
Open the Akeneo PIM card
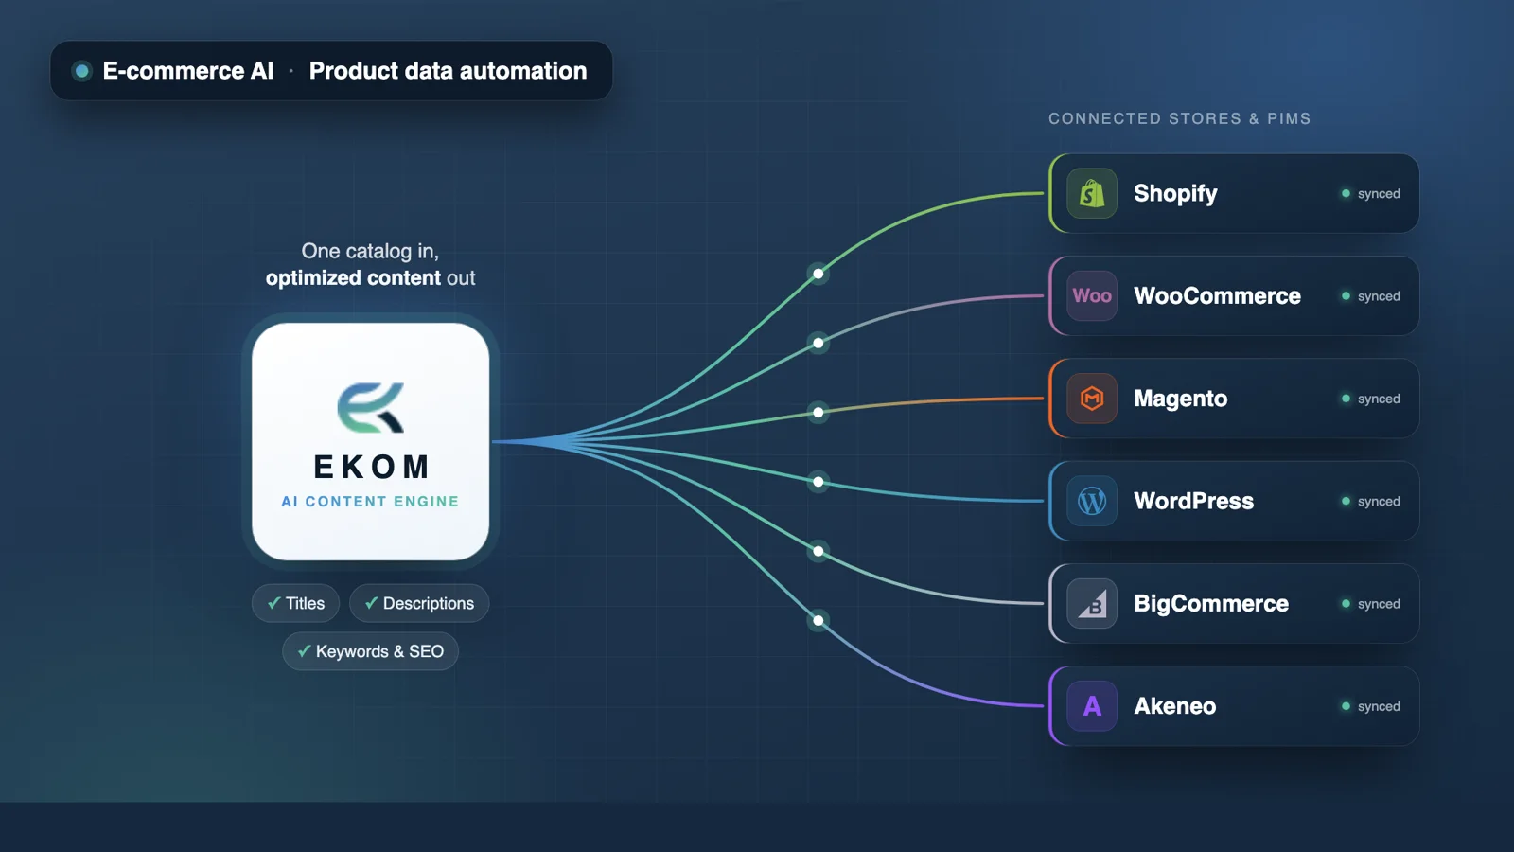pos(1234,706)
